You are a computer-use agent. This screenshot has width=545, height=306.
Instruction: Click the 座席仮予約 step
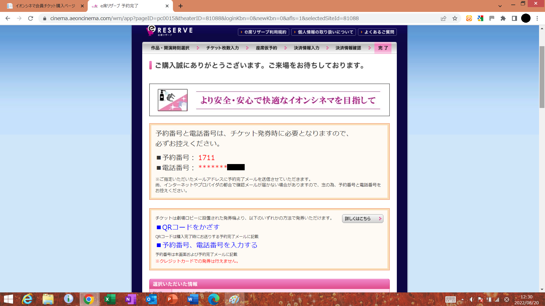point(266,48)
